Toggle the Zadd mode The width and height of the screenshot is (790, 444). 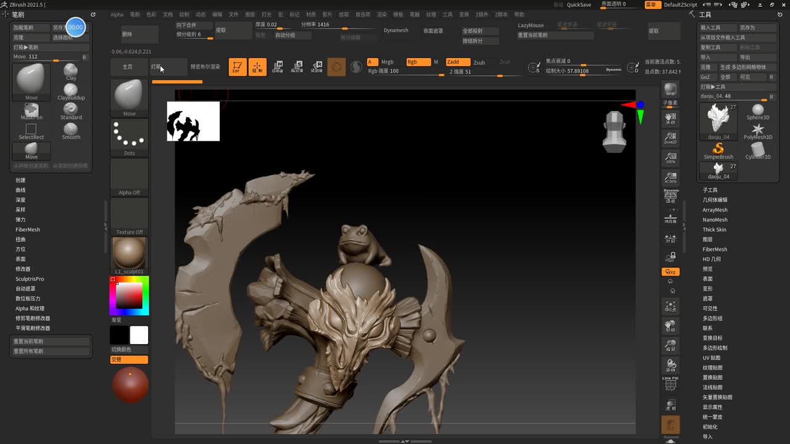tap(457, 62)
